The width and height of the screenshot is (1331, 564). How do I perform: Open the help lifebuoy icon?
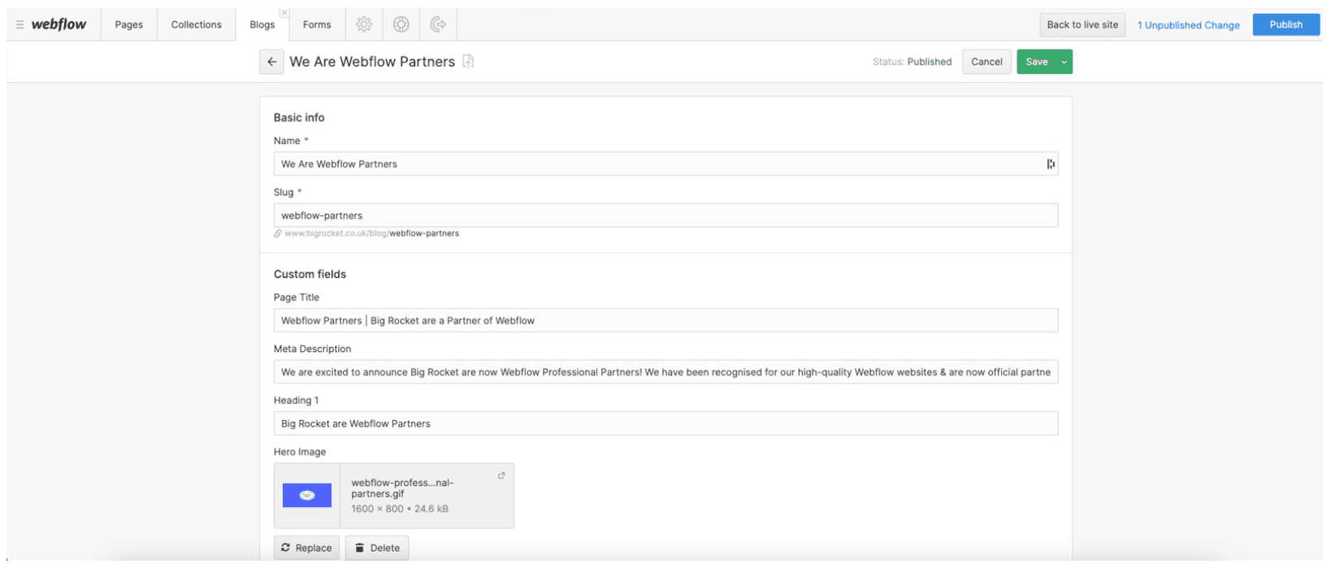tap(401, 24)
